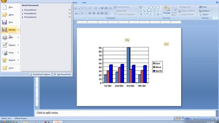This screenshot has width=219, height=123.
Task: Open the Change Case (Aa) control
Action: pos(76,14)
